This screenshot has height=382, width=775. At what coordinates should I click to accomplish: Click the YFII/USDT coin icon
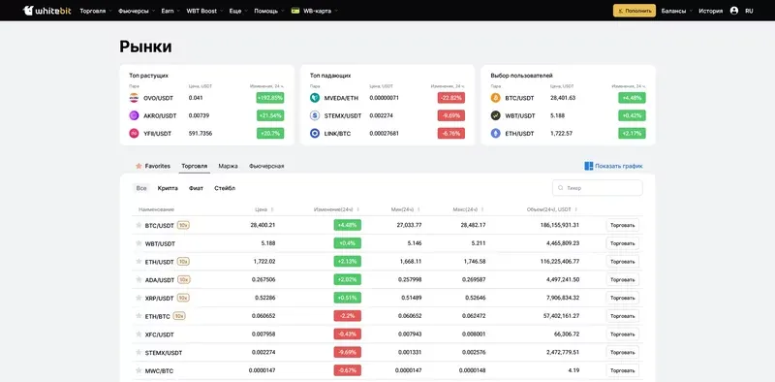[134, 133]
